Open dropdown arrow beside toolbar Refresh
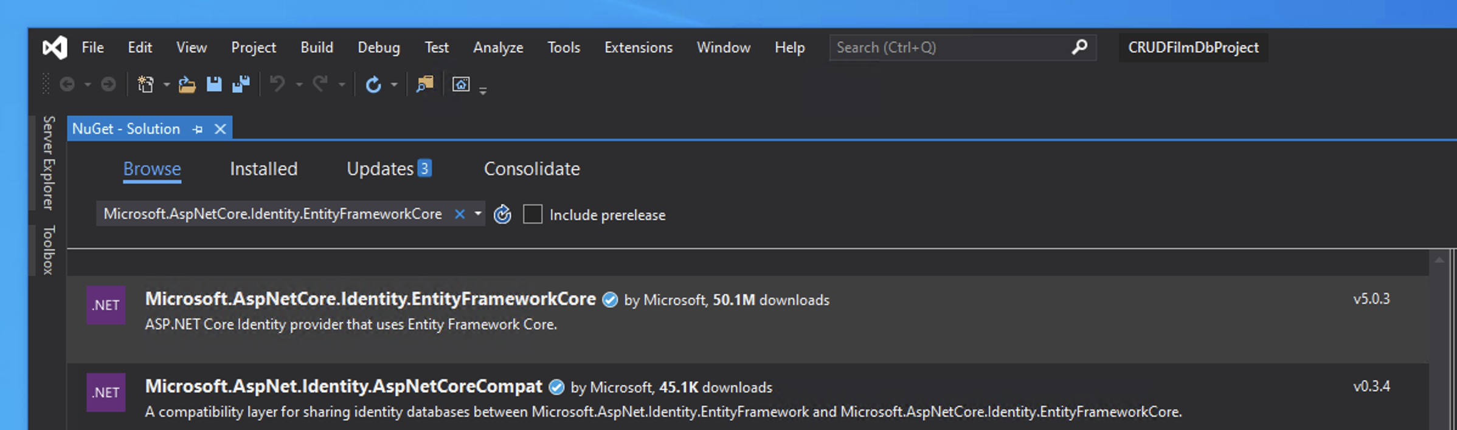This screenshot has width=1457, height=430. [394, 84]
